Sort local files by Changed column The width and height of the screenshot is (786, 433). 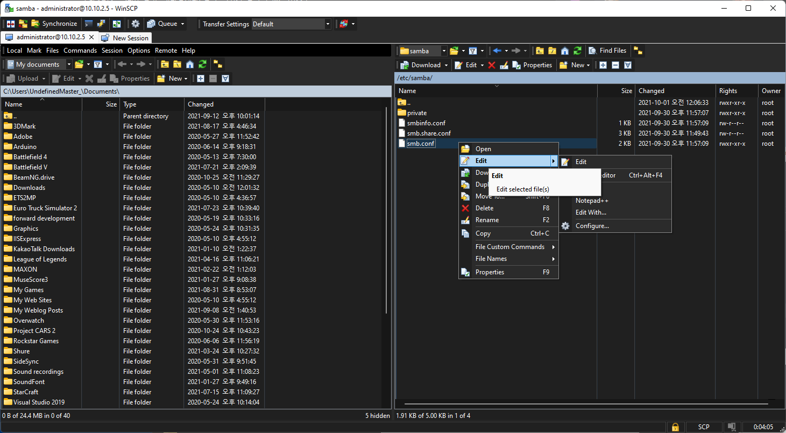(x=224, y=104)
